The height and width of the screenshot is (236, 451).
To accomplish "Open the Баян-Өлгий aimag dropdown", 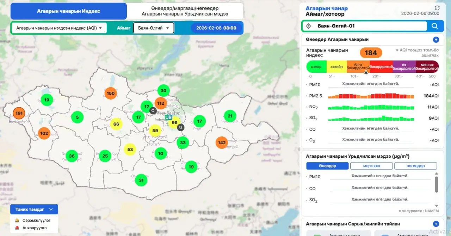I will tap(153, 28).
